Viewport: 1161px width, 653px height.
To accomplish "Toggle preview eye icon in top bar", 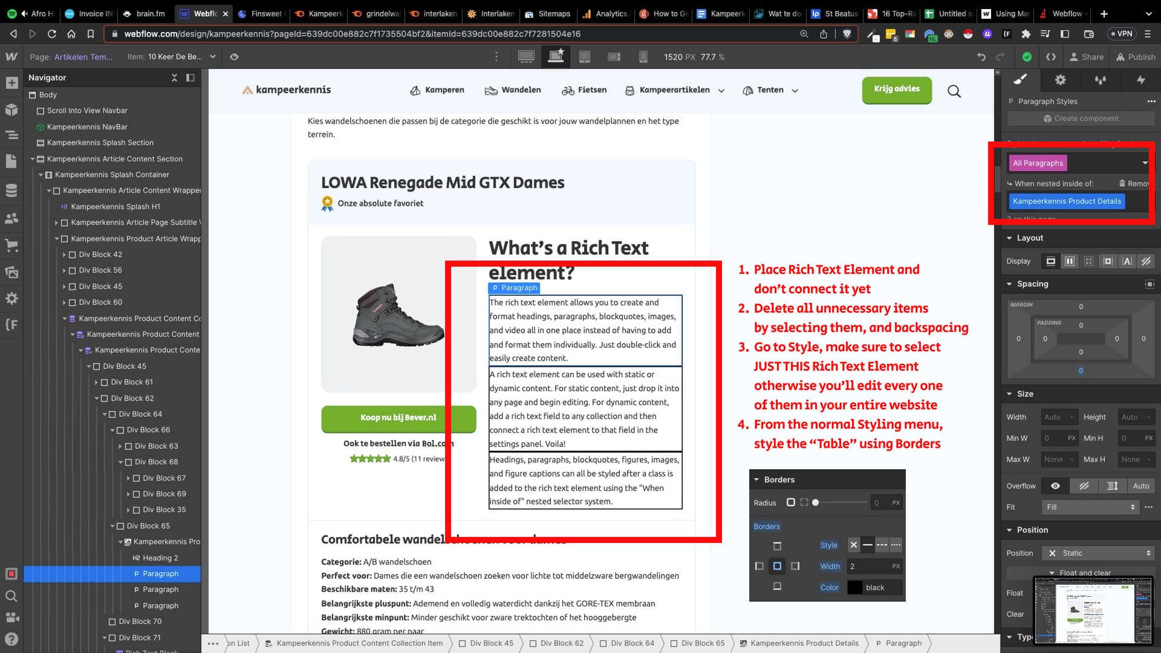I will pyautogui.click(x=234, y=57).
